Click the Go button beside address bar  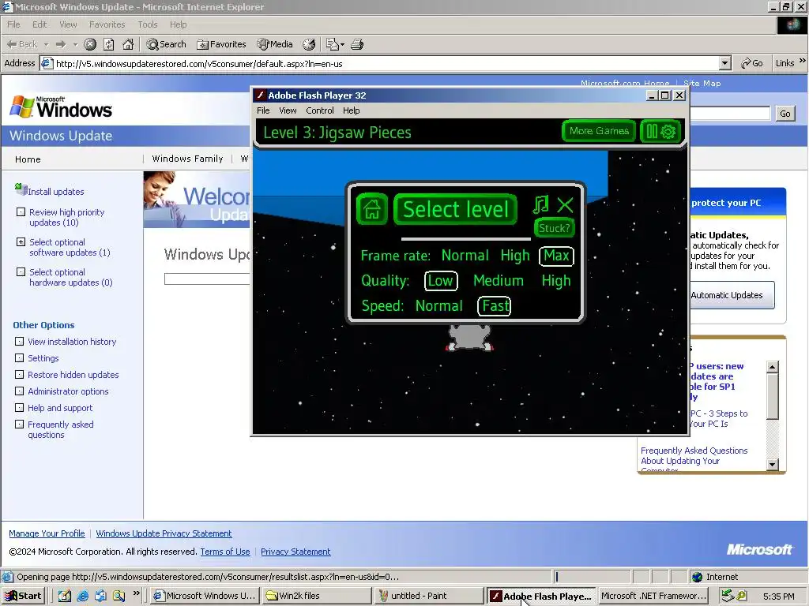(x=752, y=63)
